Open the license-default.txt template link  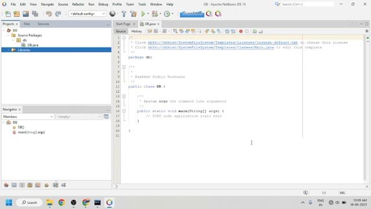point(223,42)
